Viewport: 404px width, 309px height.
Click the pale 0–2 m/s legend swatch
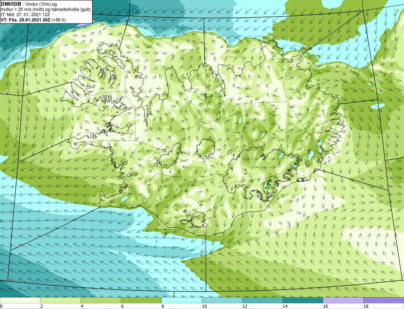20,301
